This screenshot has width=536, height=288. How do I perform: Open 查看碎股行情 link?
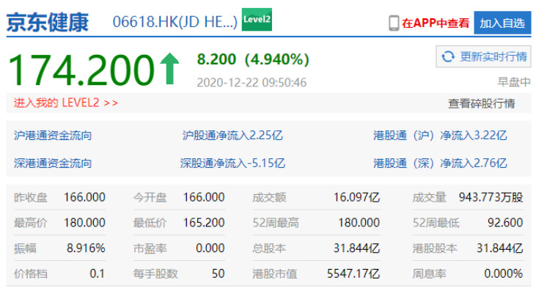tap(481, 103)
